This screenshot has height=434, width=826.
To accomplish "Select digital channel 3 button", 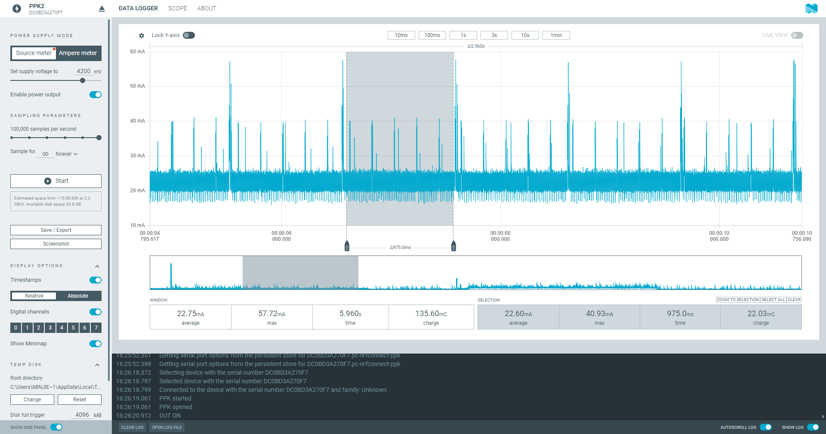I will [50, 328].
